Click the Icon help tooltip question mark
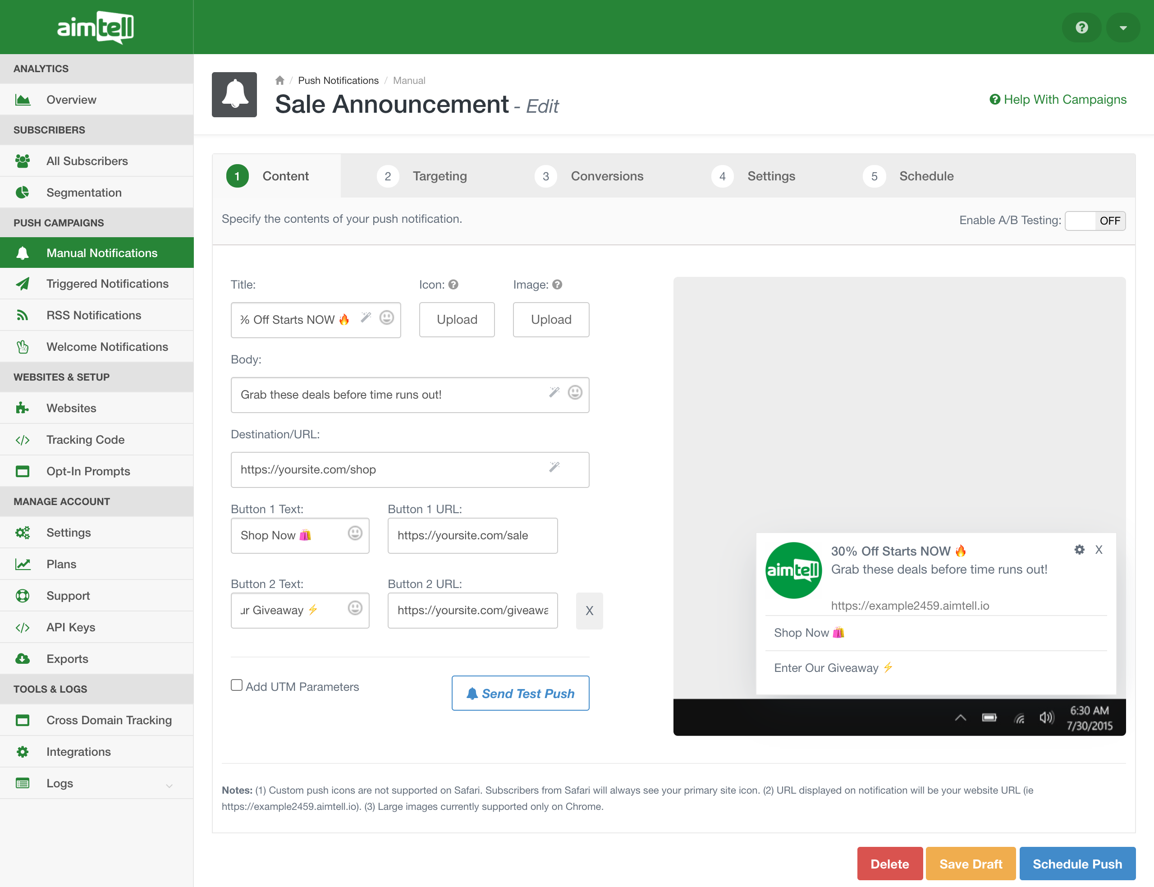Image resolution: width=1154 pixels, height=887 pixels. point(453,285)
